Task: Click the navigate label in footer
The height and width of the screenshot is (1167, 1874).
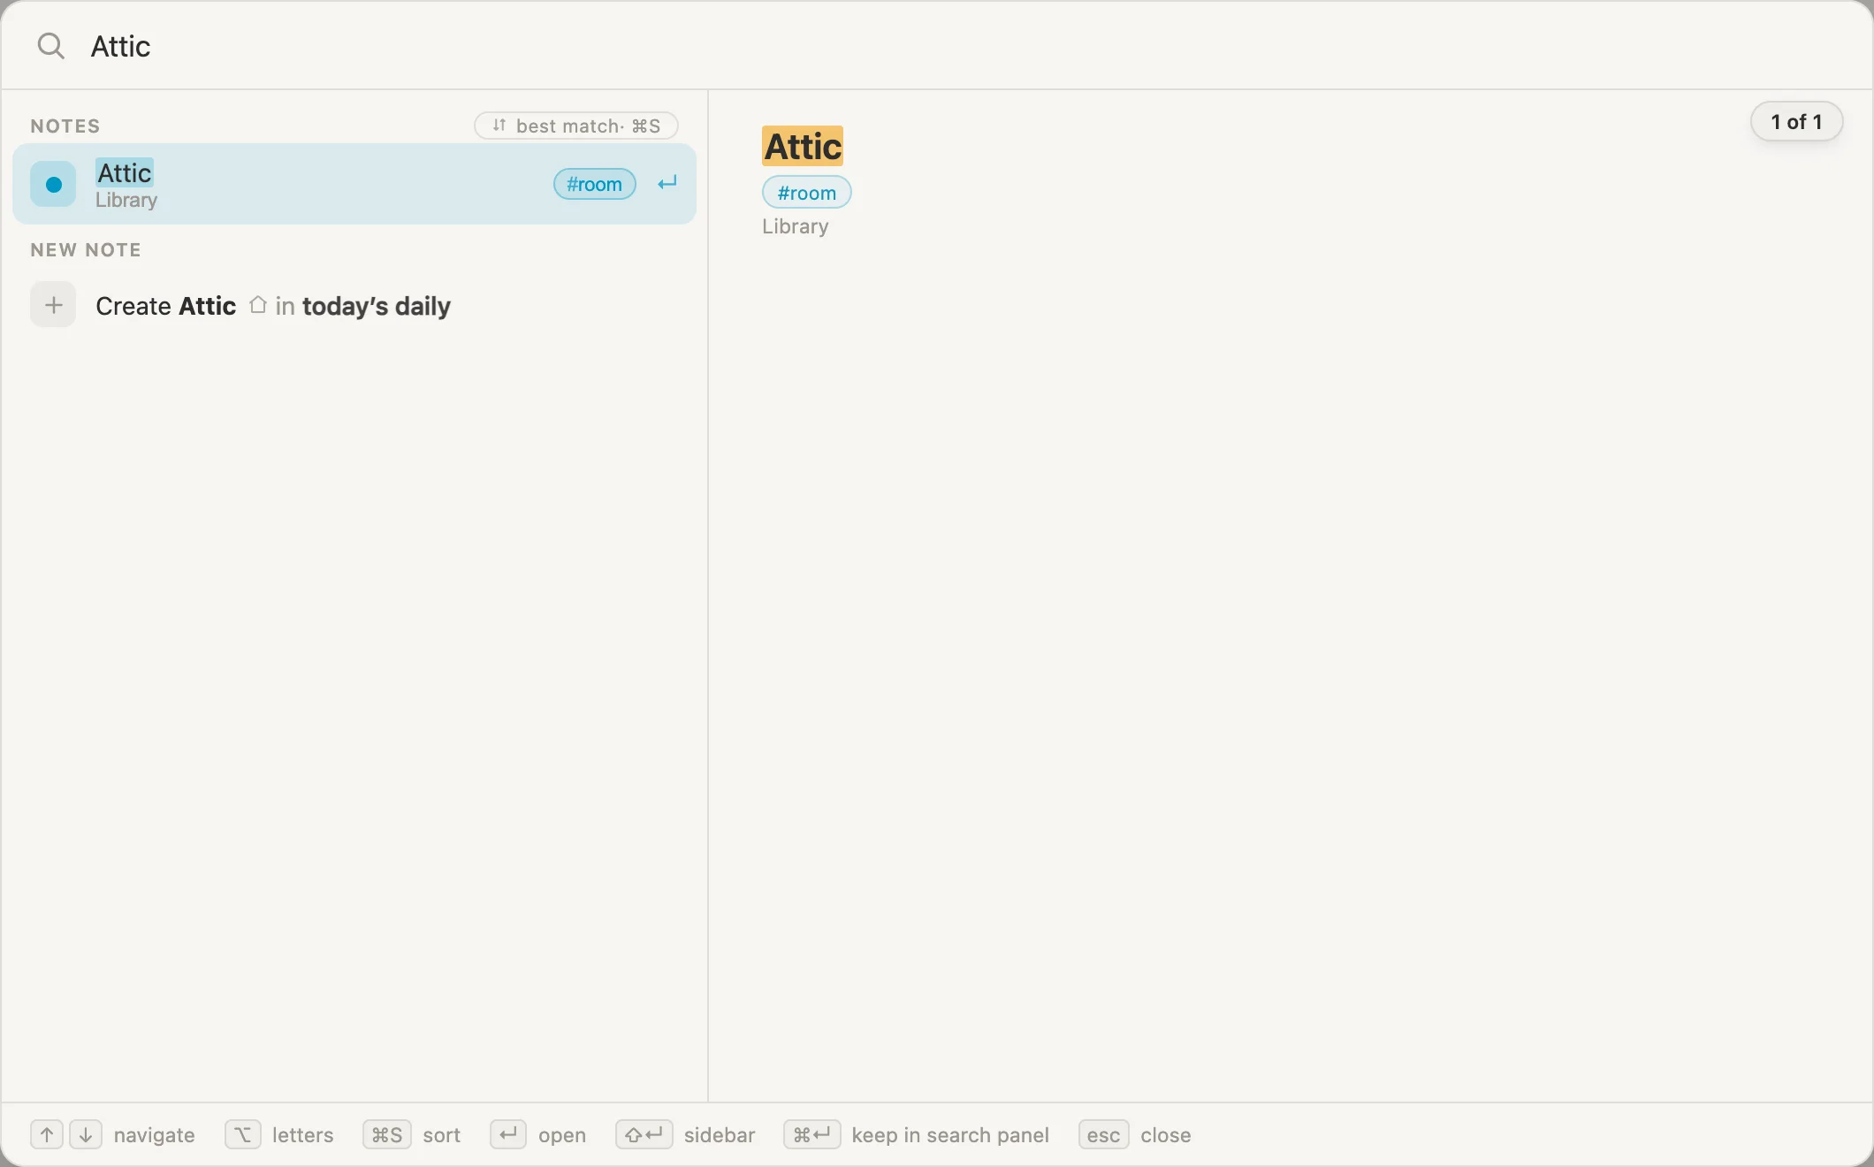Action: click(155, 1135)
